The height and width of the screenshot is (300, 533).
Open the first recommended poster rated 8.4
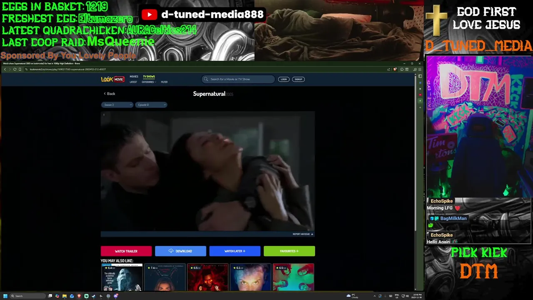tap(122, 277)
